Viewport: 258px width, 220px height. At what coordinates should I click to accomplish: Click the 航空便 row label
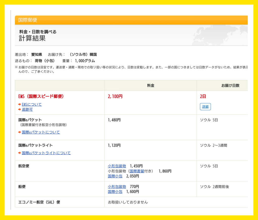tap(24, 166)
